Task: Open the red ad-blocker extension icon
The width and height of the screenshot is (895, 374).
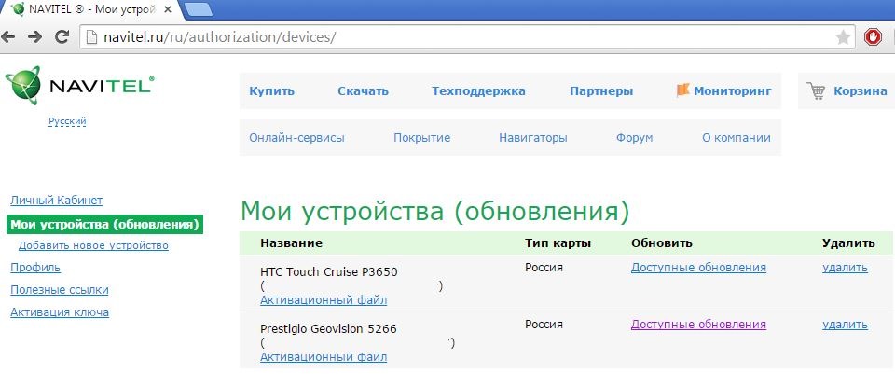Action: click(x=873, y=37)
